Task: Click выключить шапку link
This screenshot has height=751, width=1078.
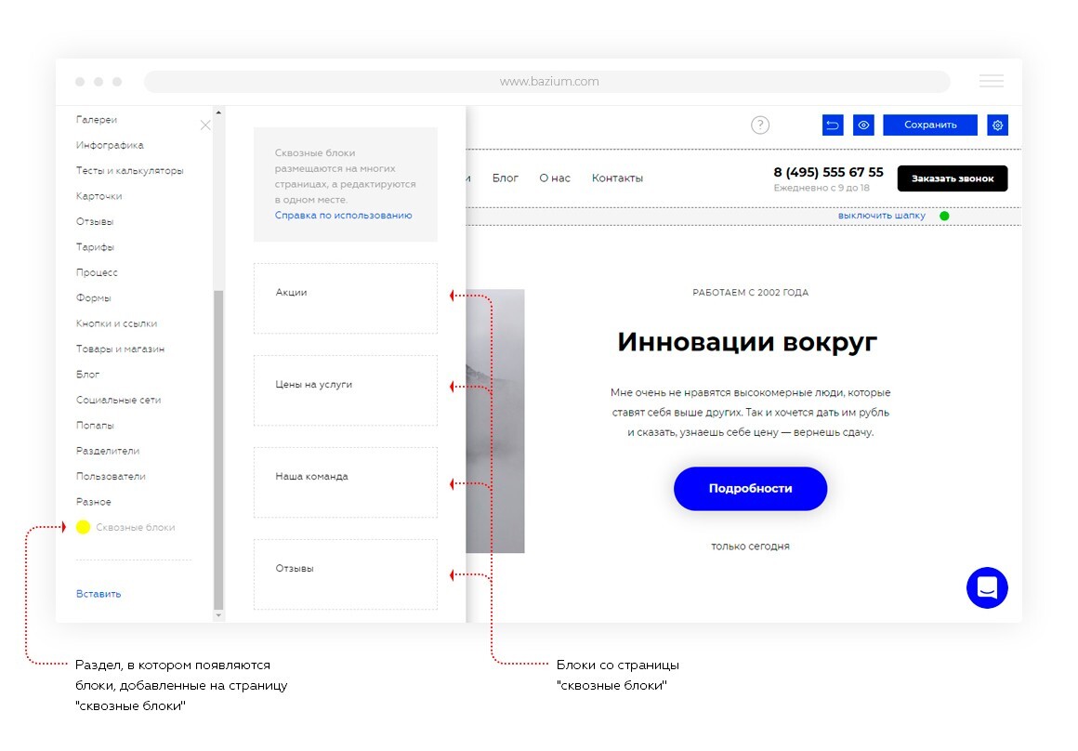Action: pyautogui.click(x=881, y=216)
